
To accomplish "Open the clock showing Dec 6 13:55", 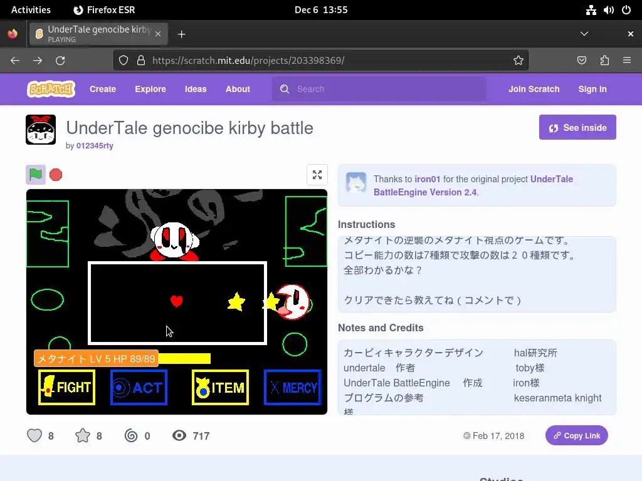I will click(x=321, y=10).
